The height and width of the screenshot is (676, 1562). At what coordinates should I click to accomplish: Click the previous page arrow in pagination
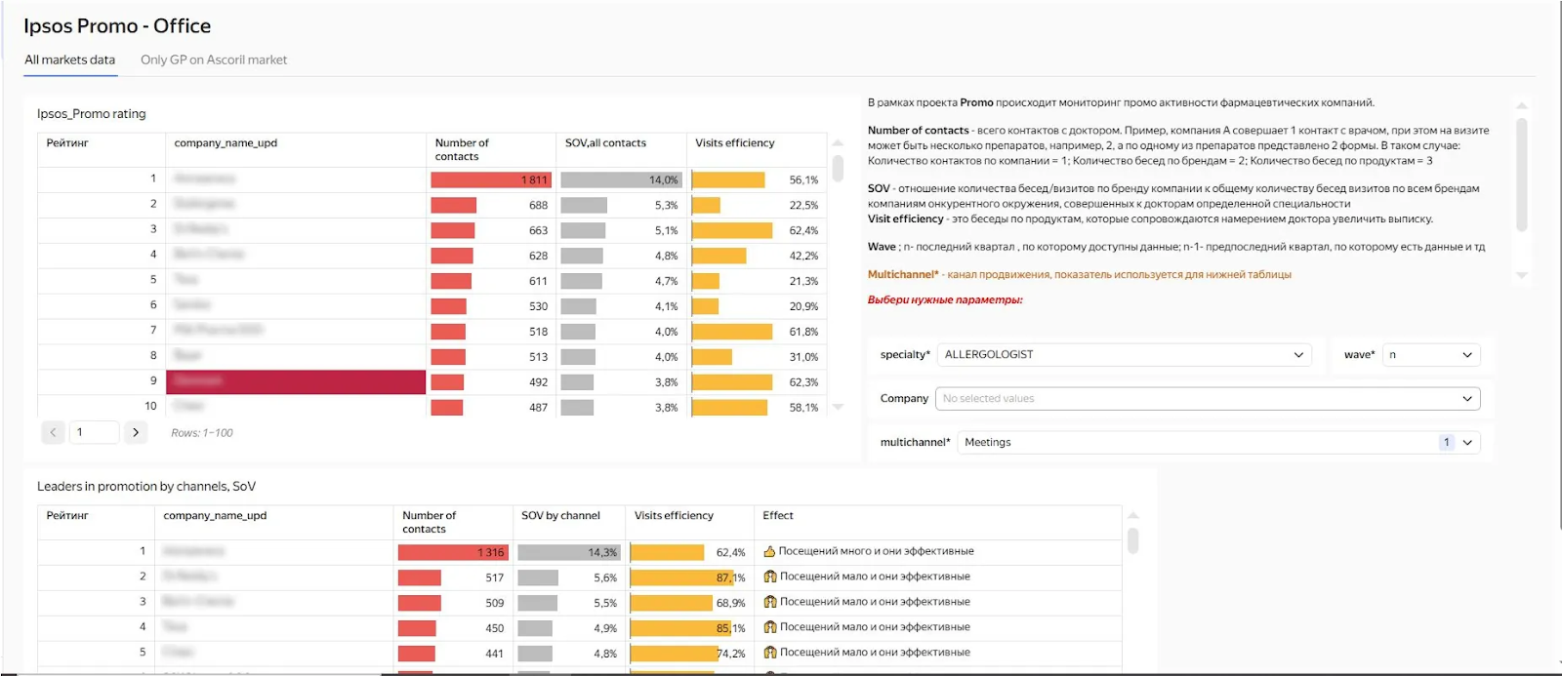click(x=54, y=432)
